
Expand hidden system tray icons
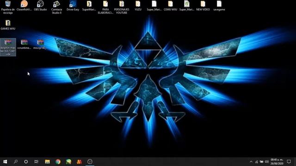(251, 162)
